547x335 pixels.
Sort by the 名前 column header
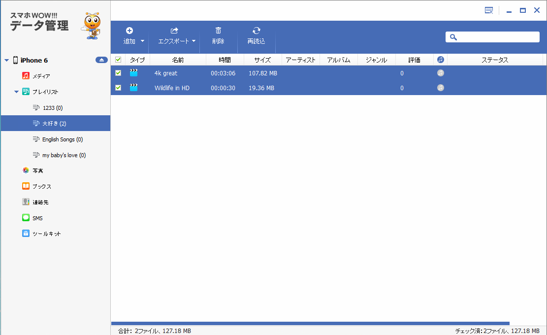coord(178,60)
